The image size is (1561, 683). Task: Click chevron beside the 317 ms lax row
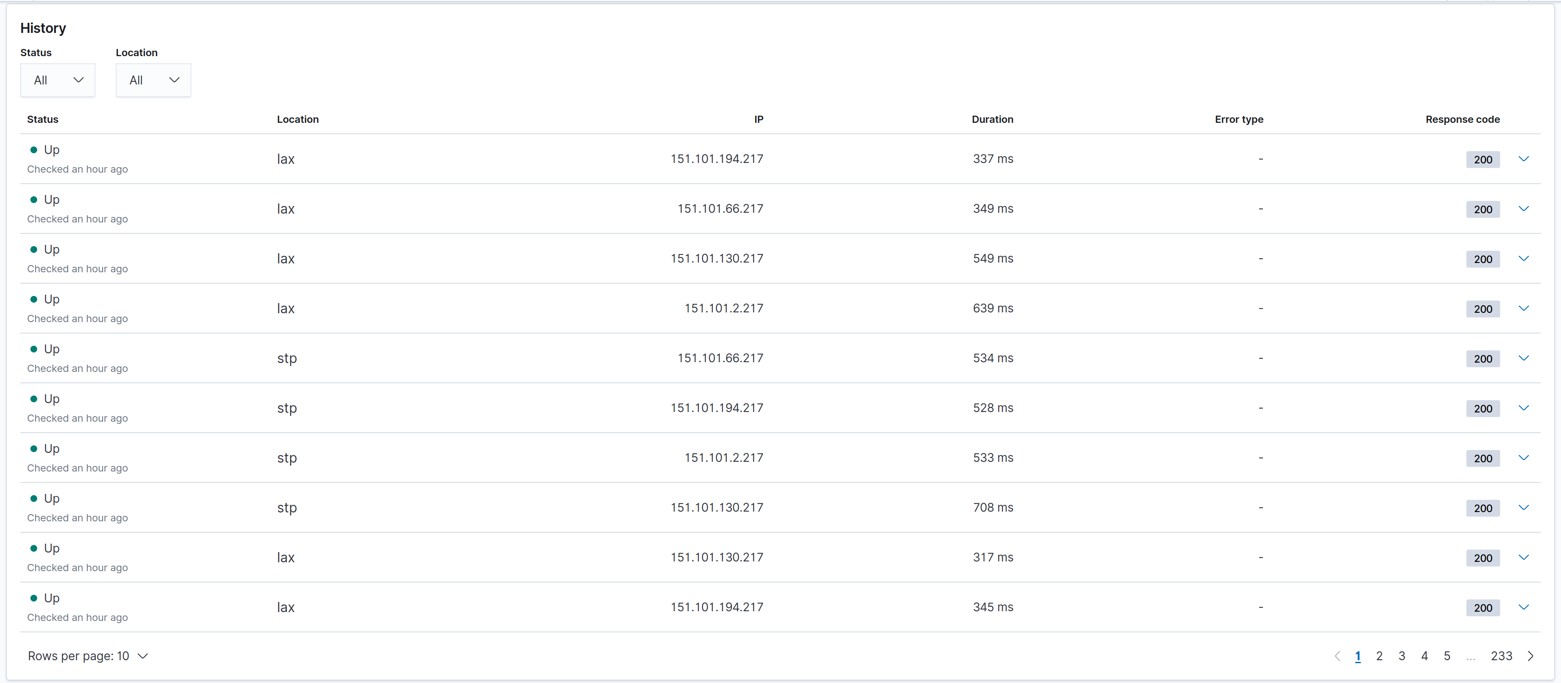pos(1524,557)
